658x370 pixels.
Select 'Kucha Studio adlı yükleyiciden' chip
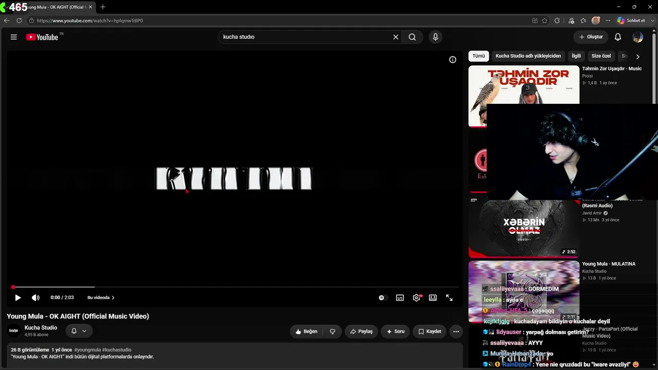(x=528, y=56)
